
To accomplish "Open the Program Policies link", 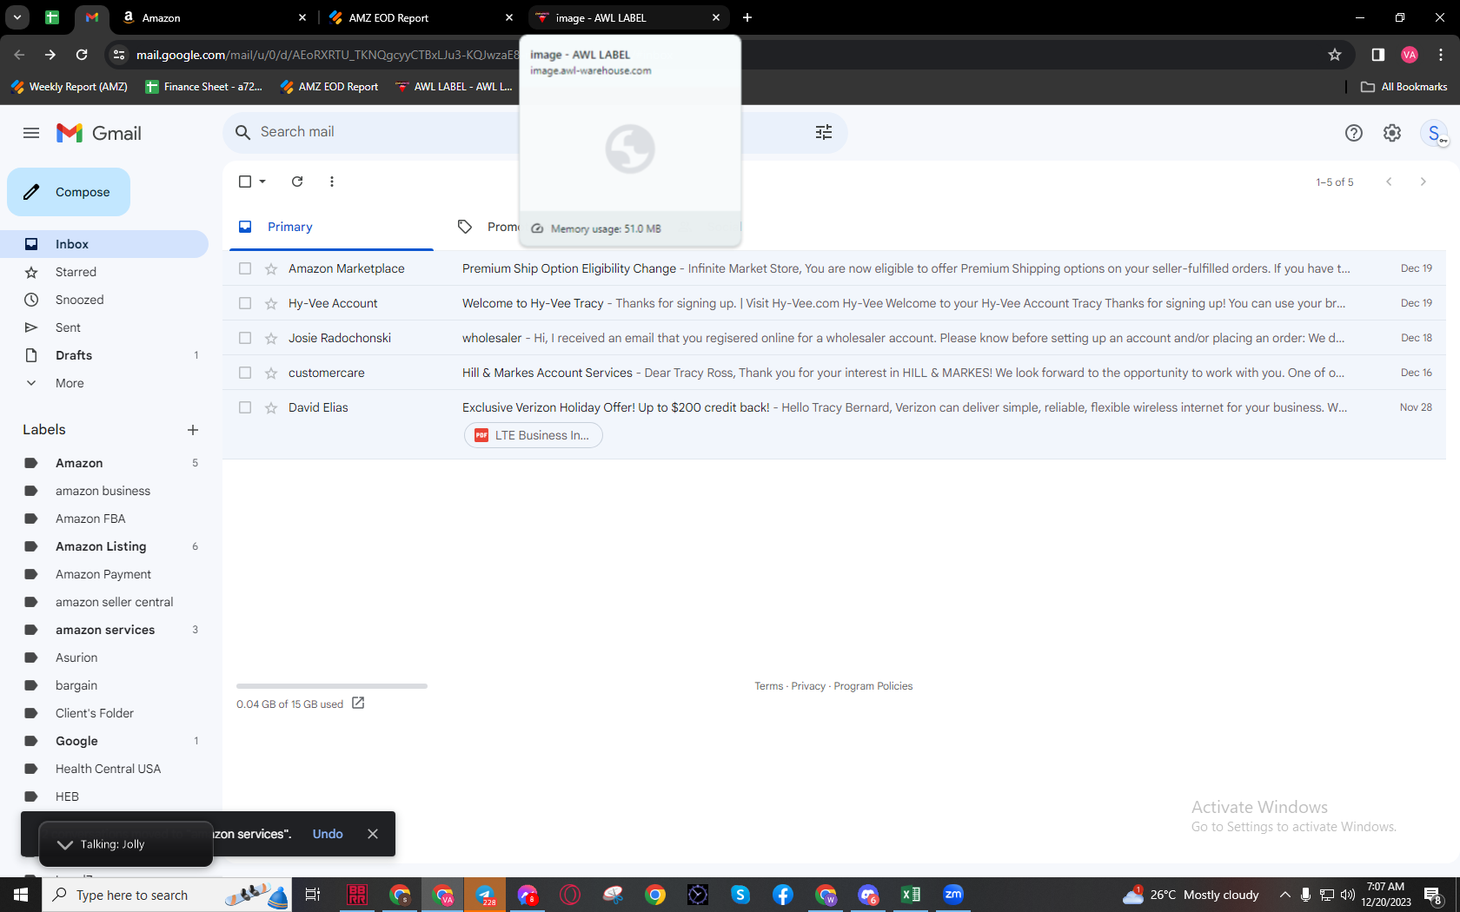I will (873, 686).
